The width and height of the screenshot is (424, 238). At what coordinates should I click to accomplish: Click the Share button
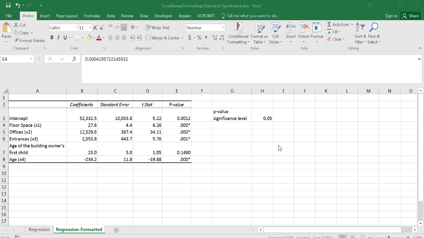pos(410,16)
